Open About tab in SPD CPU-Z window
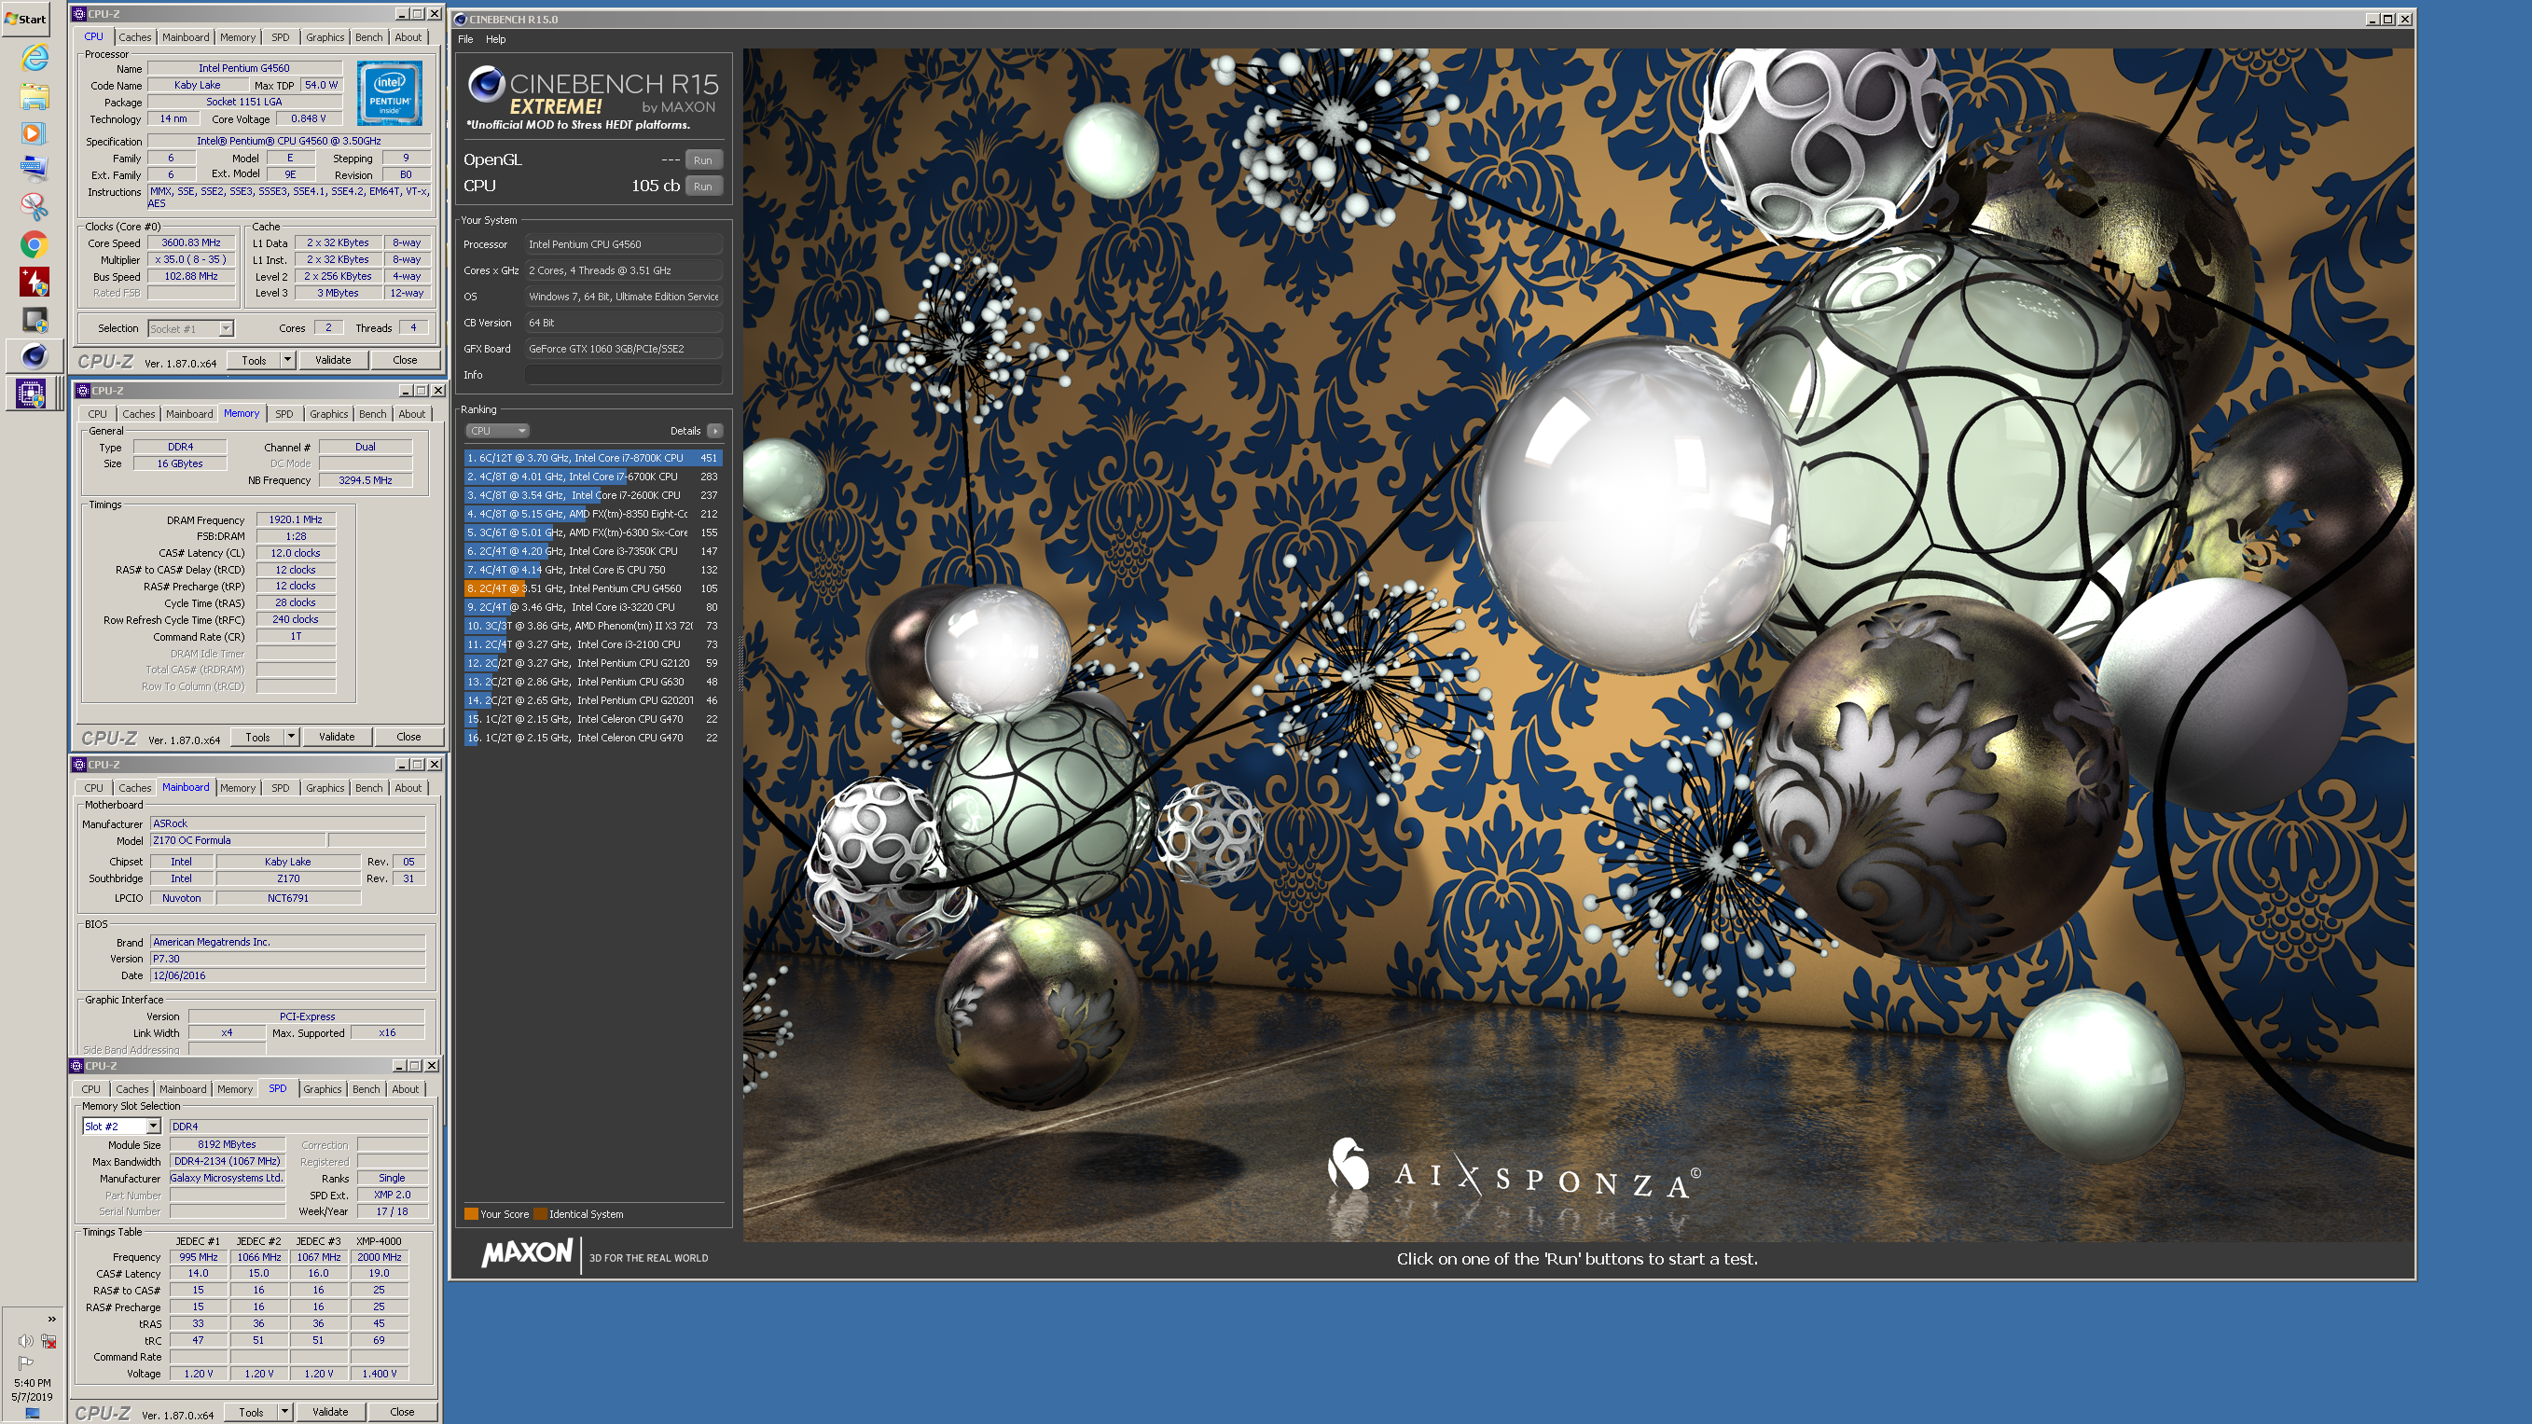Image resolution: width=2532 pixels, height=1424 pixels. coord(405,1089)
